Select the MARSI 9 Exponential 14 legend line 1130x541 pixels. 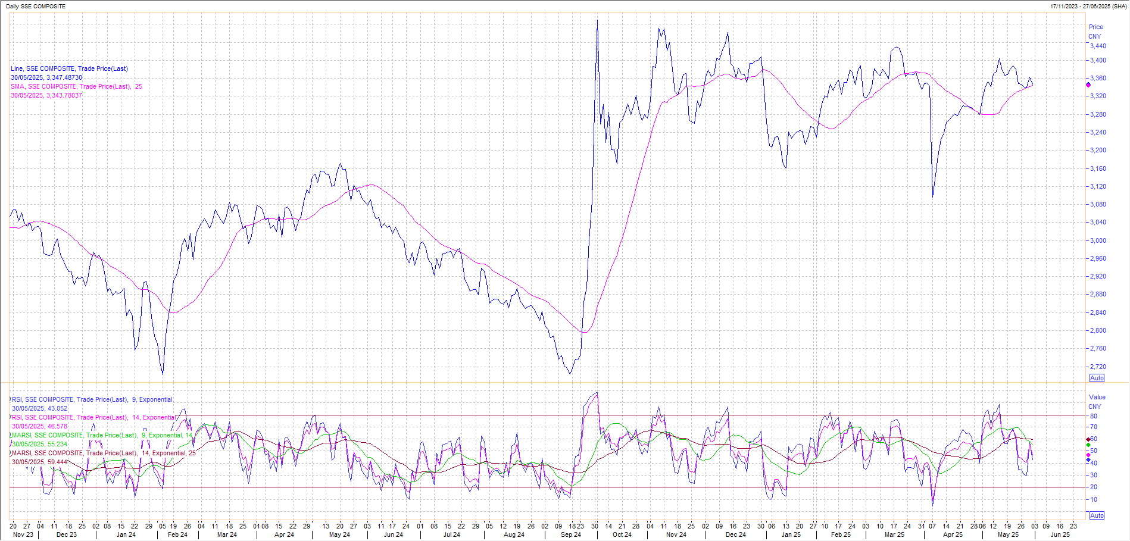tap(102, 436)
